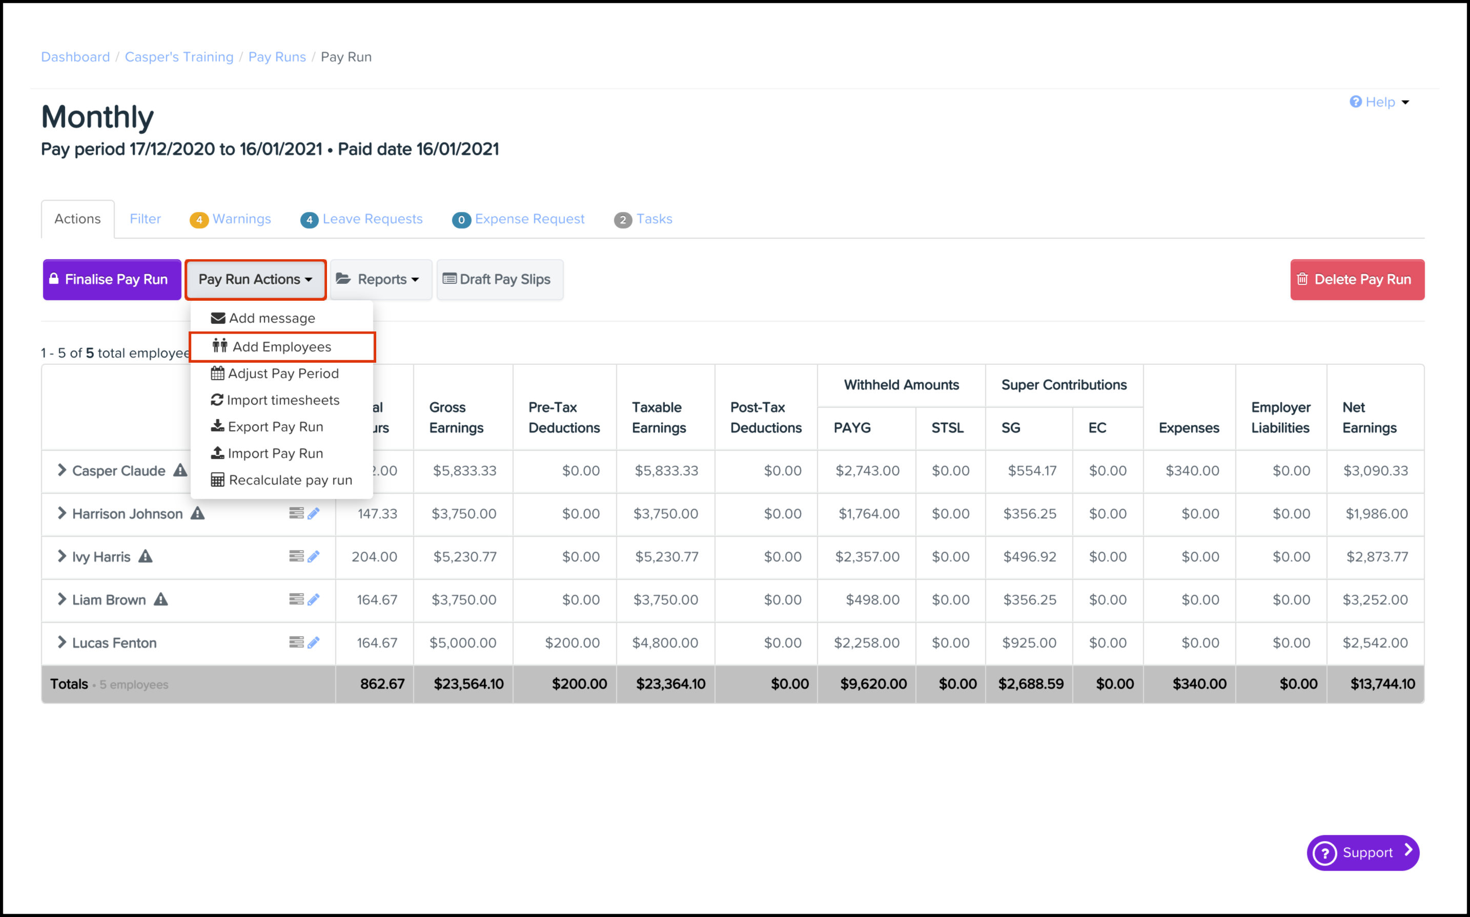
Task: Open the Reports dropdown
Action: pyautogui.click(x=380, y=280)
